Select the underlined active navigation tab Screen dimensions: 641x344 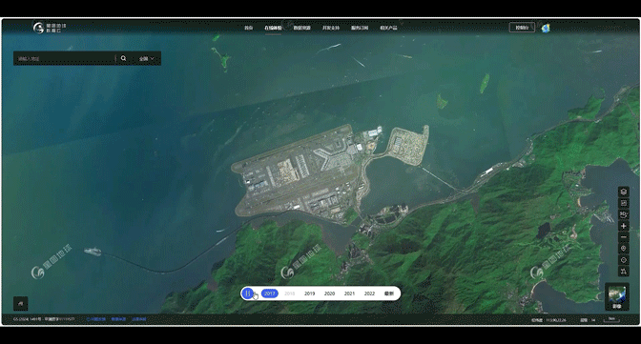(x=273, y=28)
